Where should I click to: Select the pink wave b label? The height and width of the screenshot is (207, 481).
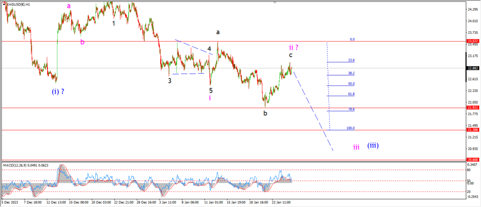pyautogui.click(x=82, y=42)
